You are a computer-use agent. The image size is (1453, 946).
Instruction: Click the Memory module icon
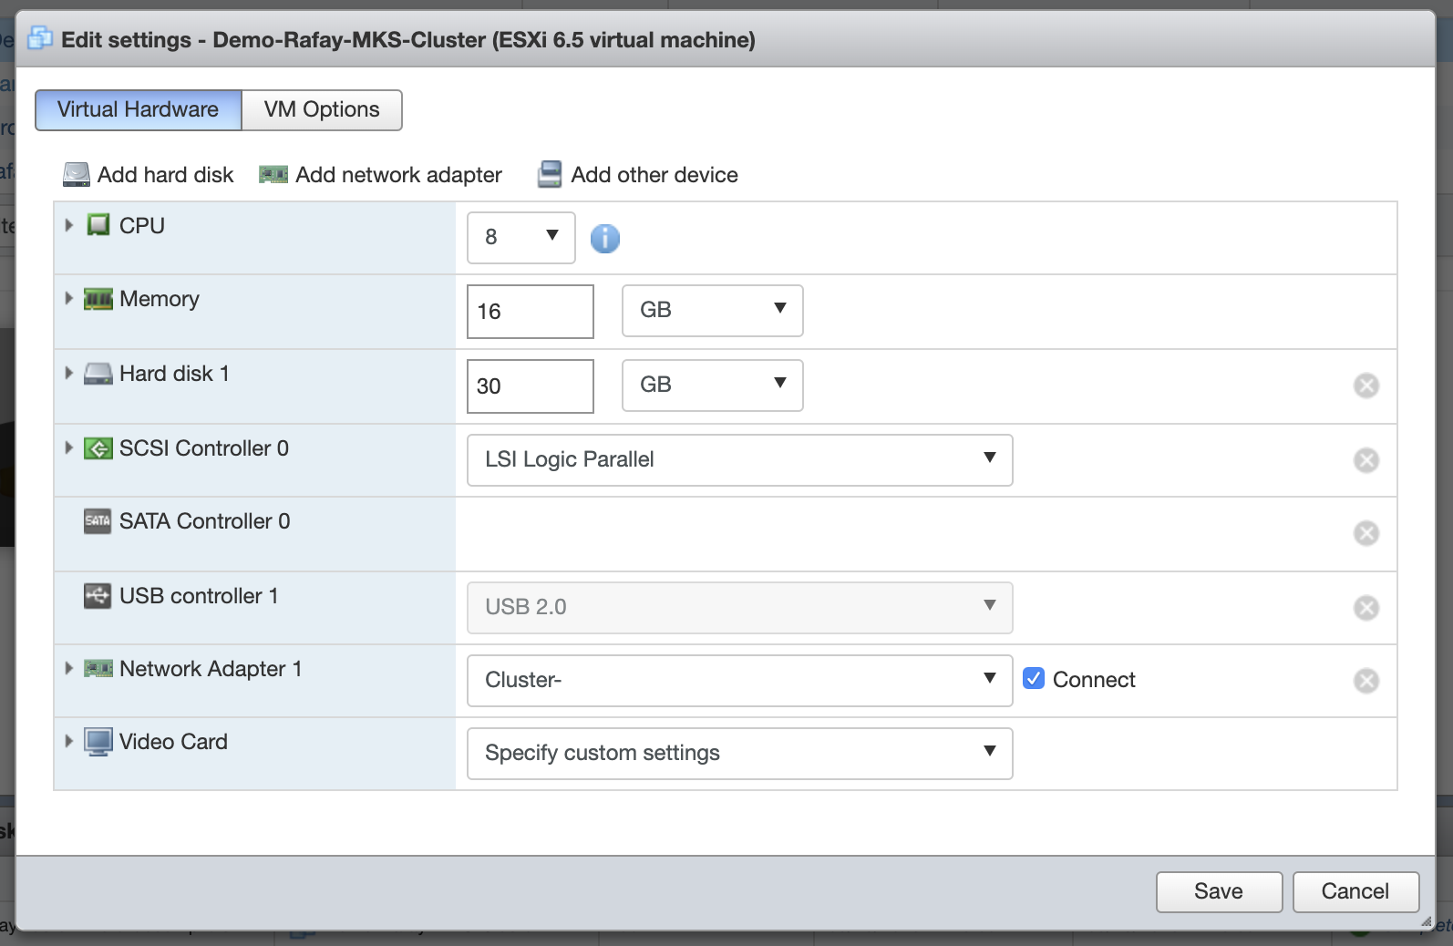(x=98, y=299)
